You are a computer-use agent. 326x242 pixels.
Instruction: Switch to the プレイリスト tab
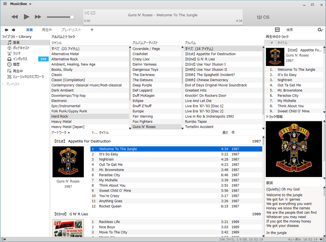coord(71,30)
